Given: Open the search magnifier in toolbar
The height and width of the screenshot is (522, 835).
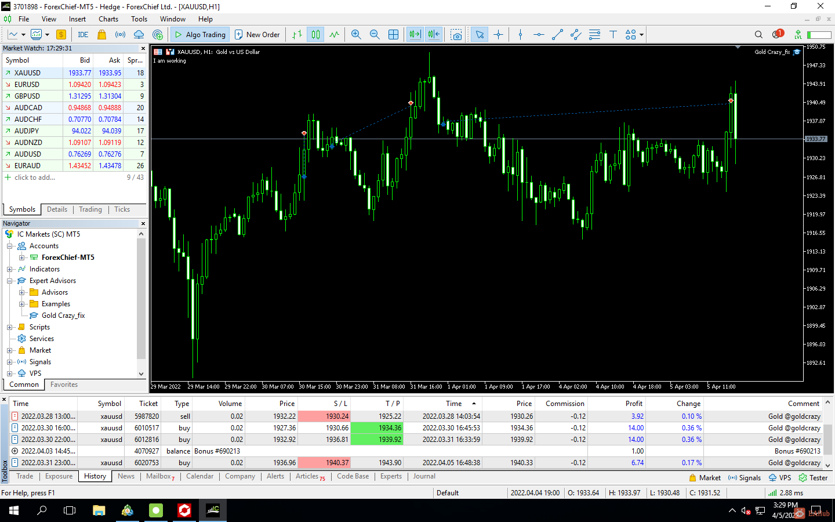Looking at the screenshot, I should [758, 34].
